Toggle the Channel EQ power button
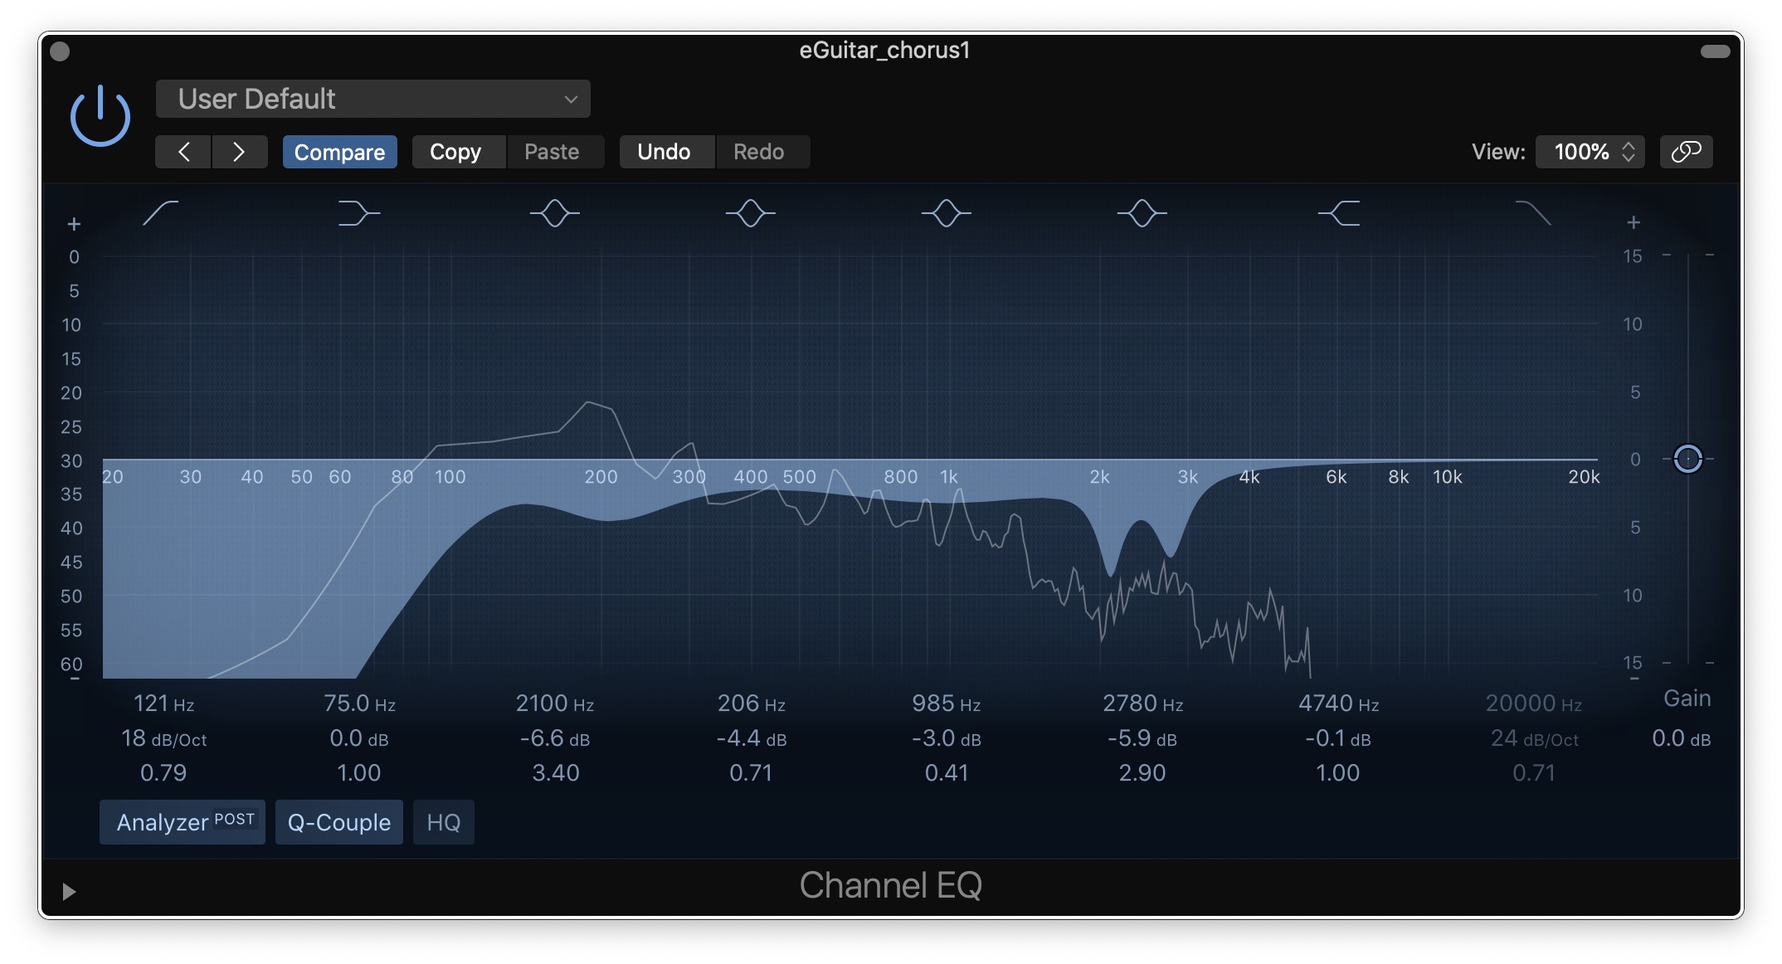Viewport: 1782px width, 964px height. (x=100, y=116)
